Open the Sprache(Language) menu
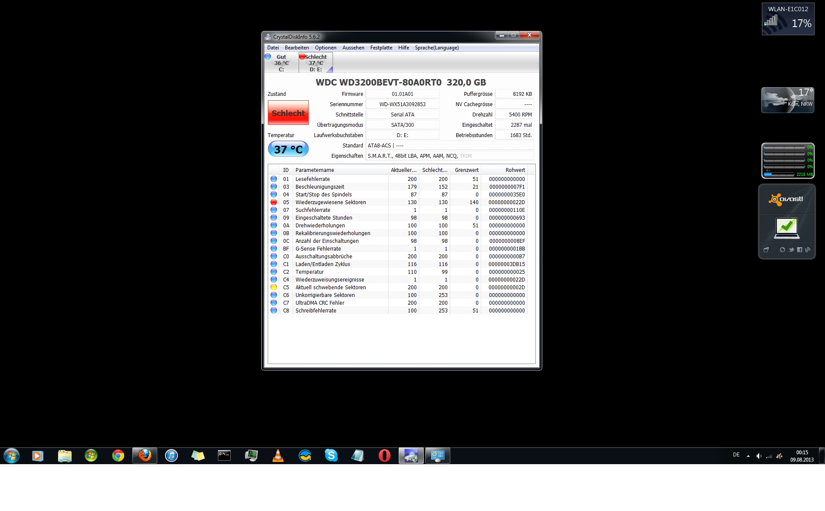Viewport: 825px width, 511px height. pos(436,48)
